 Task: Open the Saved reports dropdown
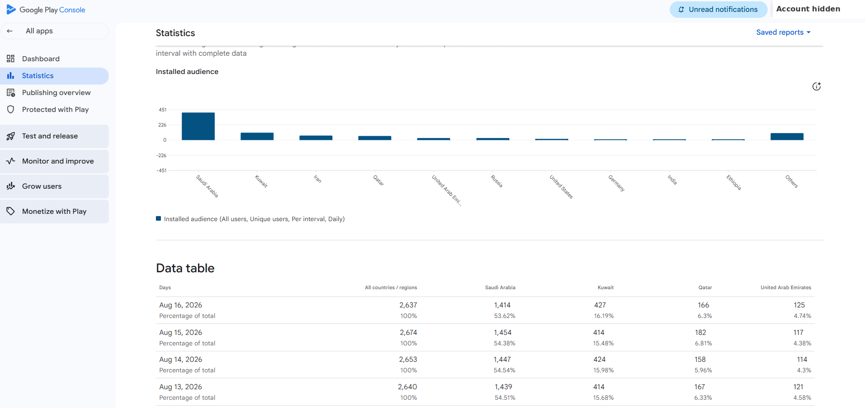[784, 32]
